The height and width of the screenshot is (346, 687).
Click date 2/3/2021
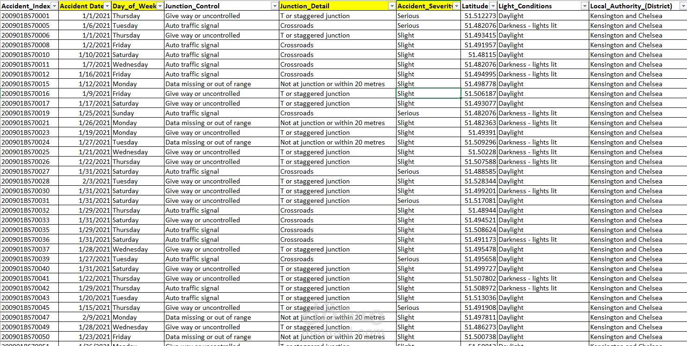coord(85,181)
